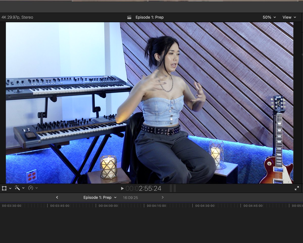Click timeline ruler at 00:04:15:00
The height and width of the screenshot is (243, 303).
click(x=157, y=206)
